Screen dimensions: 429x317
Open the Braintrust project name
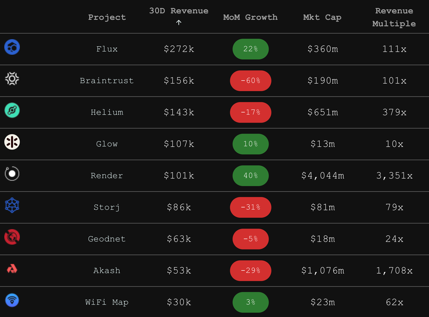tap(107, 81)
